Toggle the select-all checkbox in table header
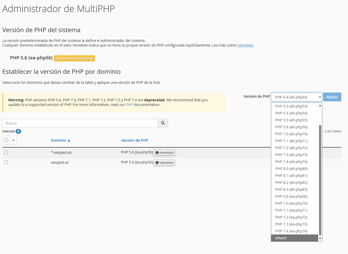The height and width of the screenshot is (254, 348). pyautogui.click(x=6, y=140)
